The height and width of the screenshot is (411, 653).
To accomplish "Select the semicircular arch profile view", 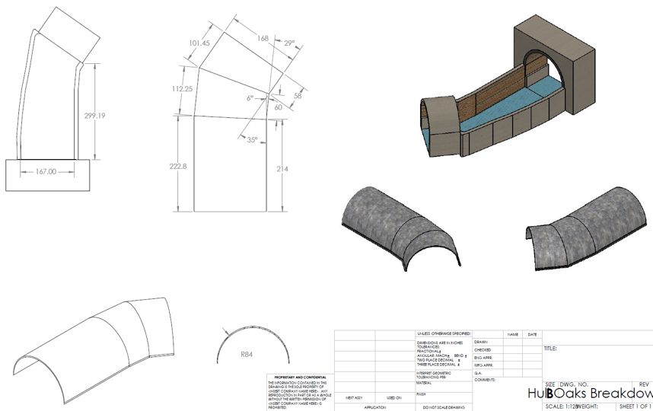I will (x=253, y=344).
